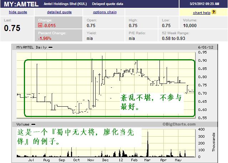
Task: Click the ©BigCharts.com credit text
Action: [179, 124]
